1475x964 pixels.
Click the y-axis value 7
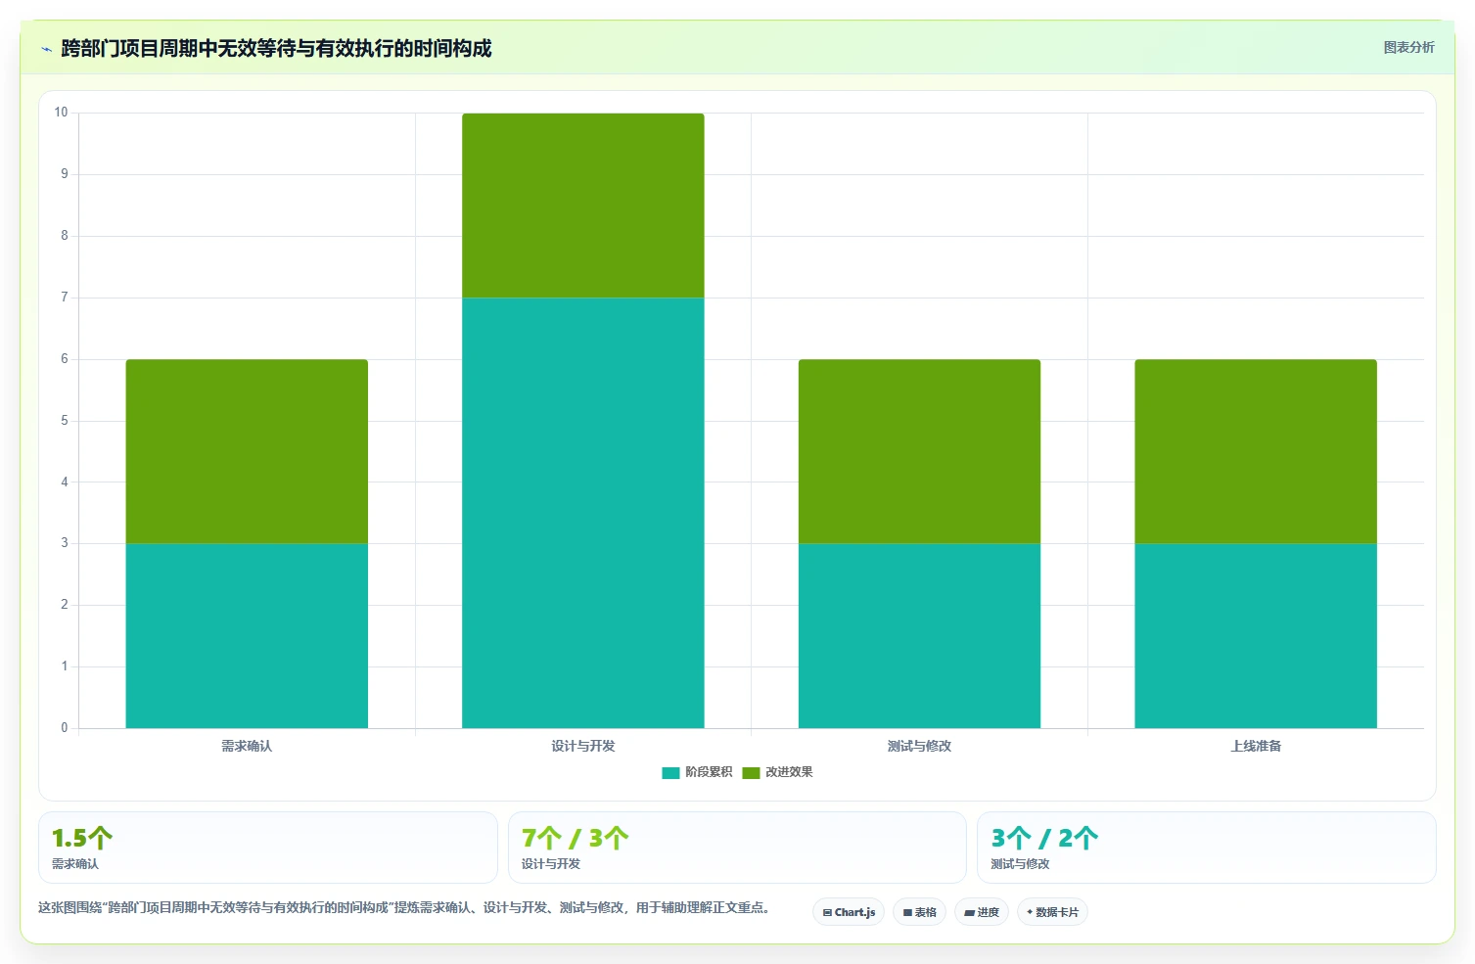coord(65,297)
